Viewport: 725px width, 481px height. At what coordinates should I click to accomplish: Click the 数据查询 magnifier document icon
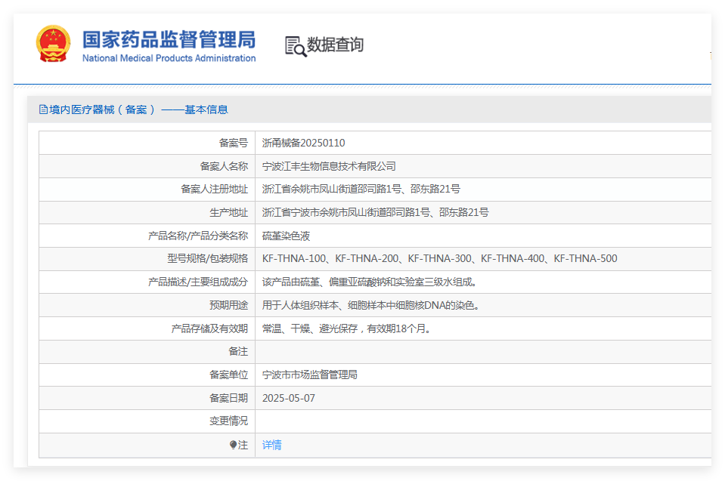point(295,46)
